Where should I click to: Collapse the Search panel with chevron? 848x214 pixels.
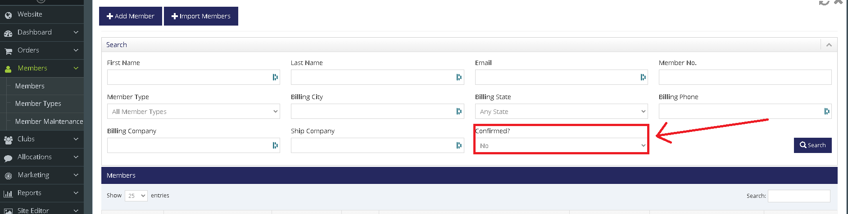pyautogui.click(x=829, y=45)
